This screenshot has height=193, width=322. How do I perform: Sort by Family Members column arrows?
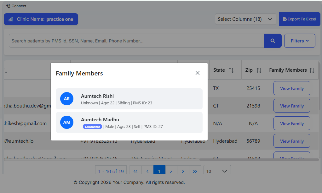[312, 70]
